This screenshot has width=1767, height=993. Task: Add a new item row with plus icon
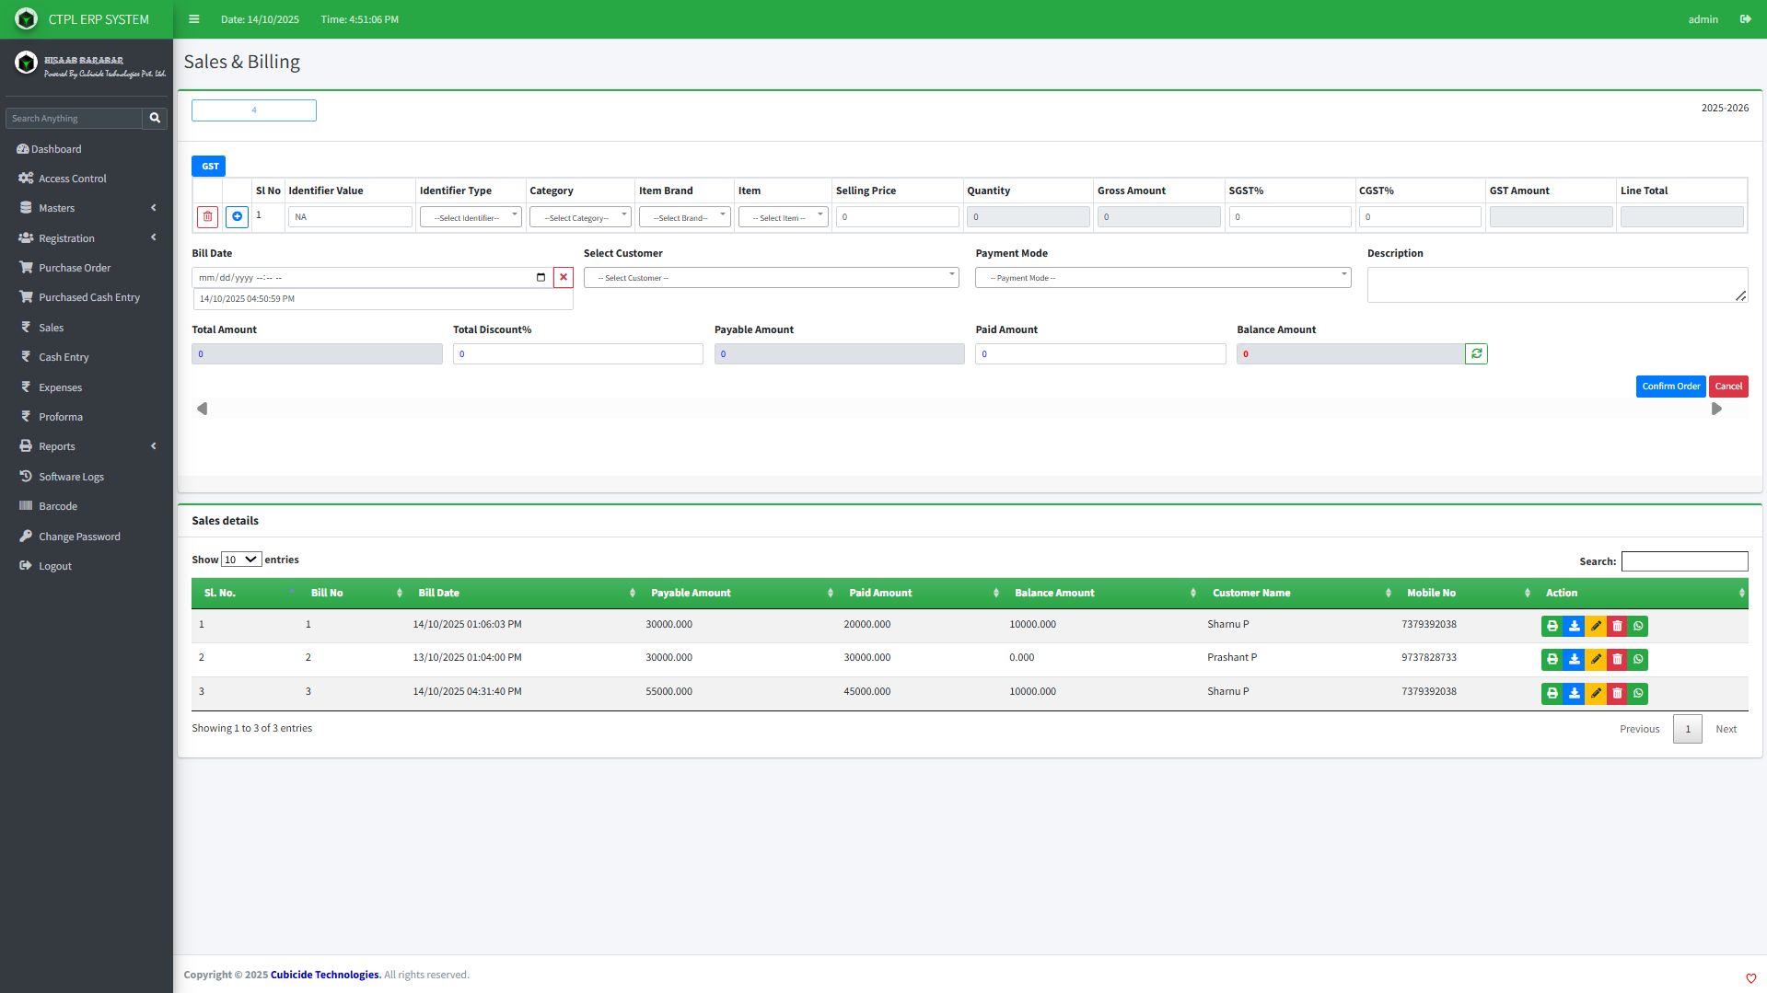click(237, 217)
